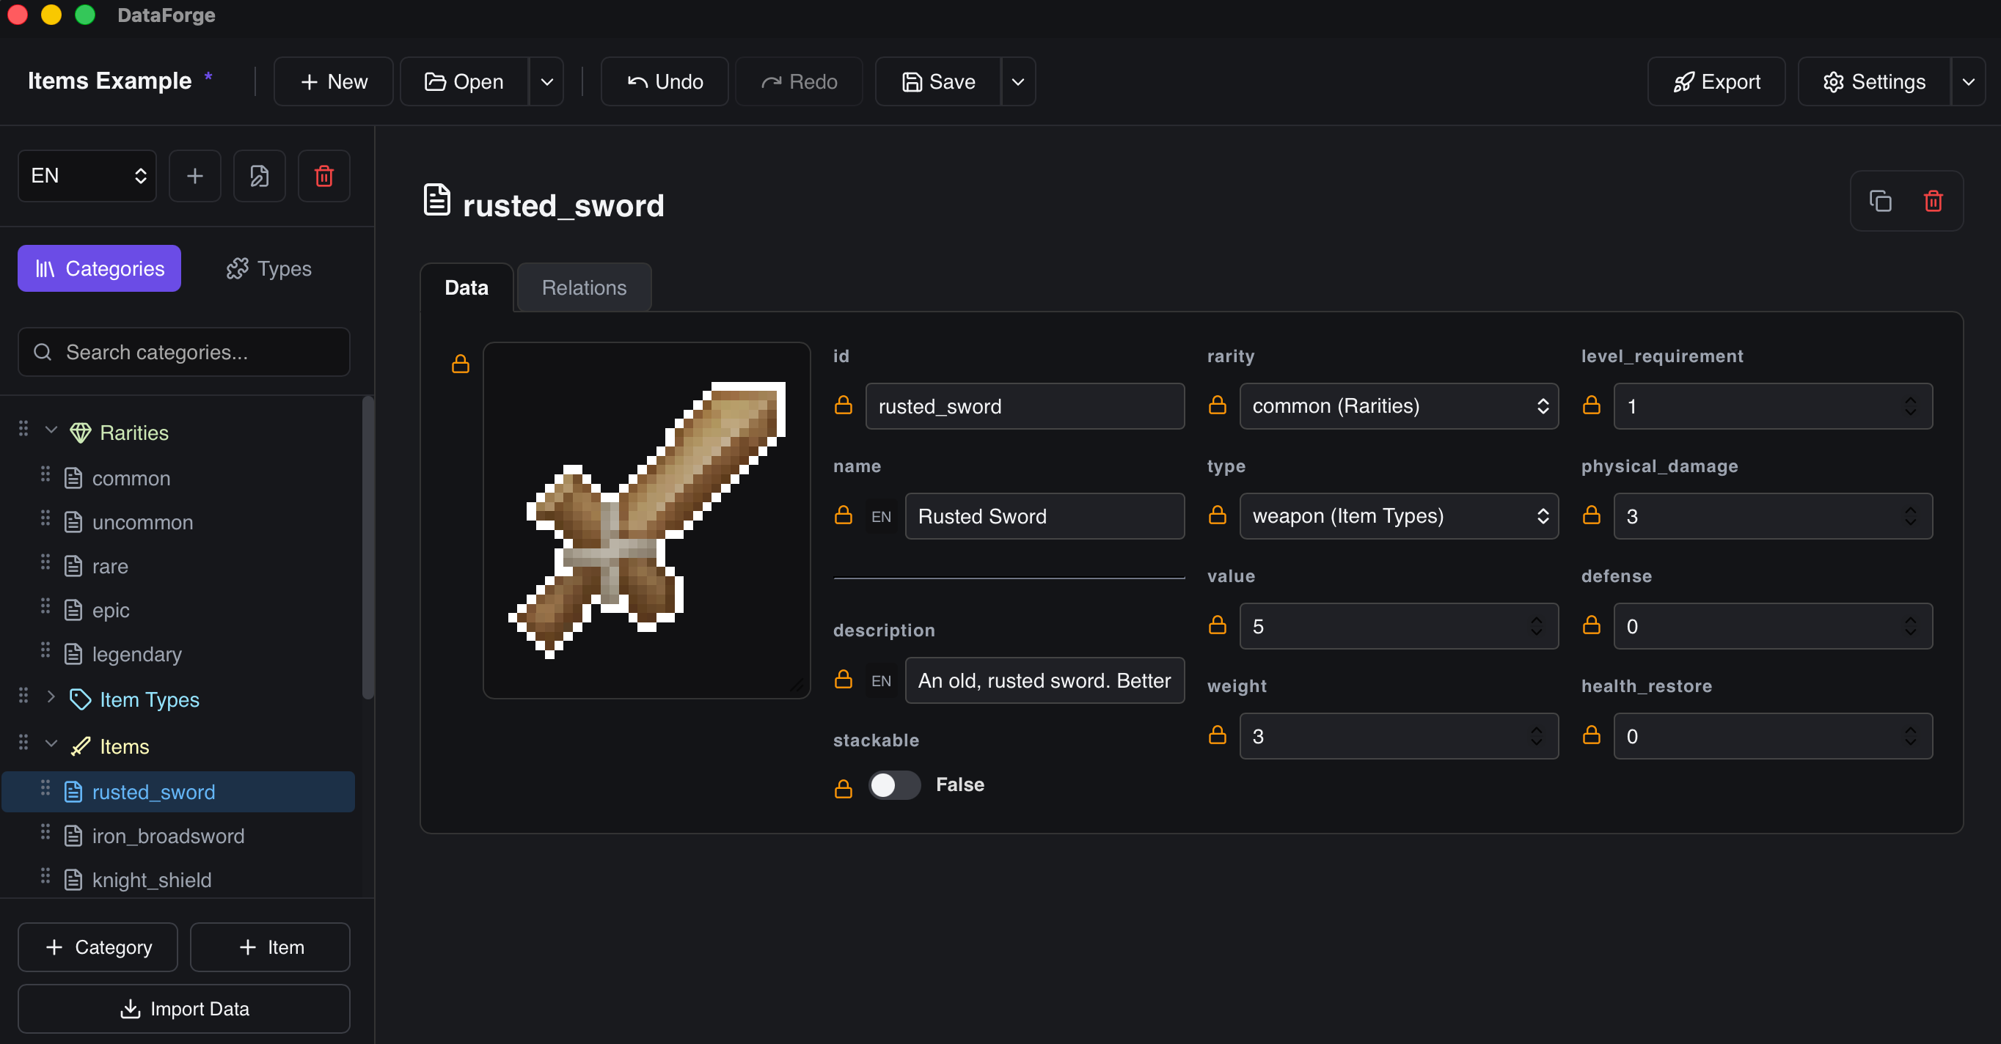This screenshot has width=2001, height=1044.
Task: Click the lock icon for weight field
Action: point(1217,735)
